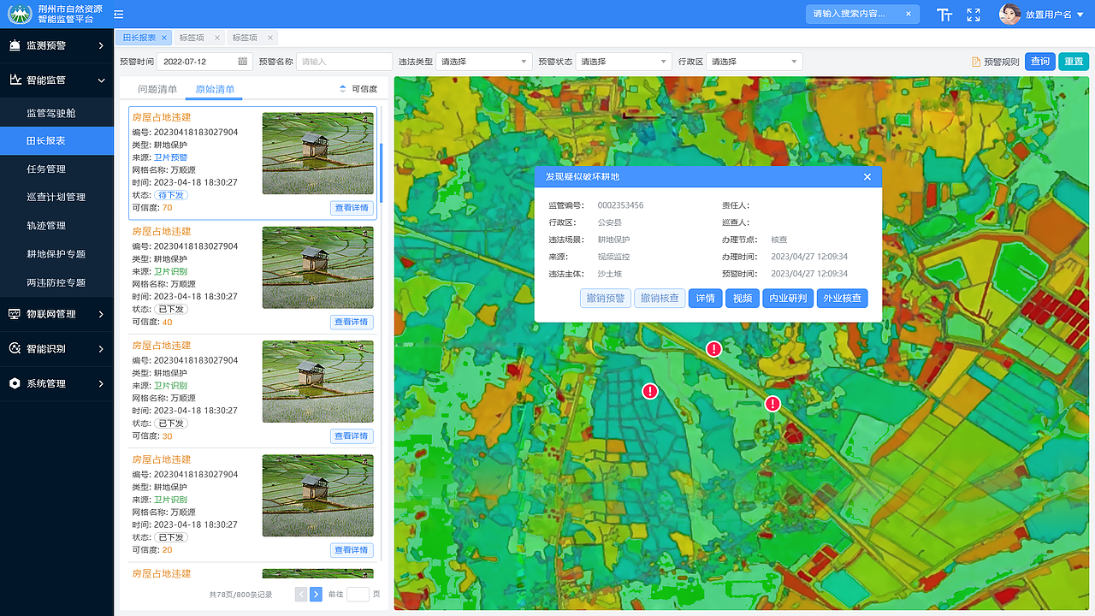The height and width of the screenshot is (616, 1095).
Task: Click 撤销核查 in the popup
Action: click(660, 299)
